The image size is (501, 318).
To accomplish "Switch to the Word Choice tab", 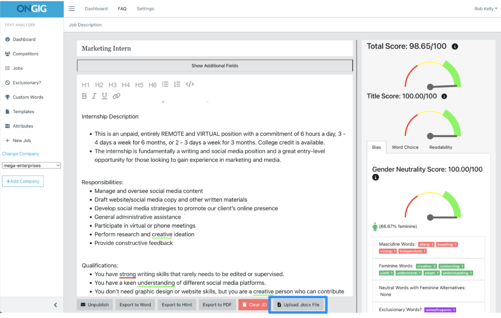I will click(x=405, y=147).
